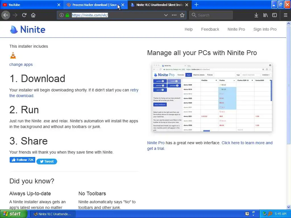Click the taskbar clock 5:45 AM

pyautogui.click(x=280, y=214)
